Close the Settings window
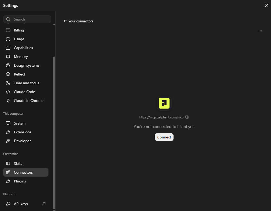This screenshot has height=211, width=271. pyautogui.click(x=266, y=5)
